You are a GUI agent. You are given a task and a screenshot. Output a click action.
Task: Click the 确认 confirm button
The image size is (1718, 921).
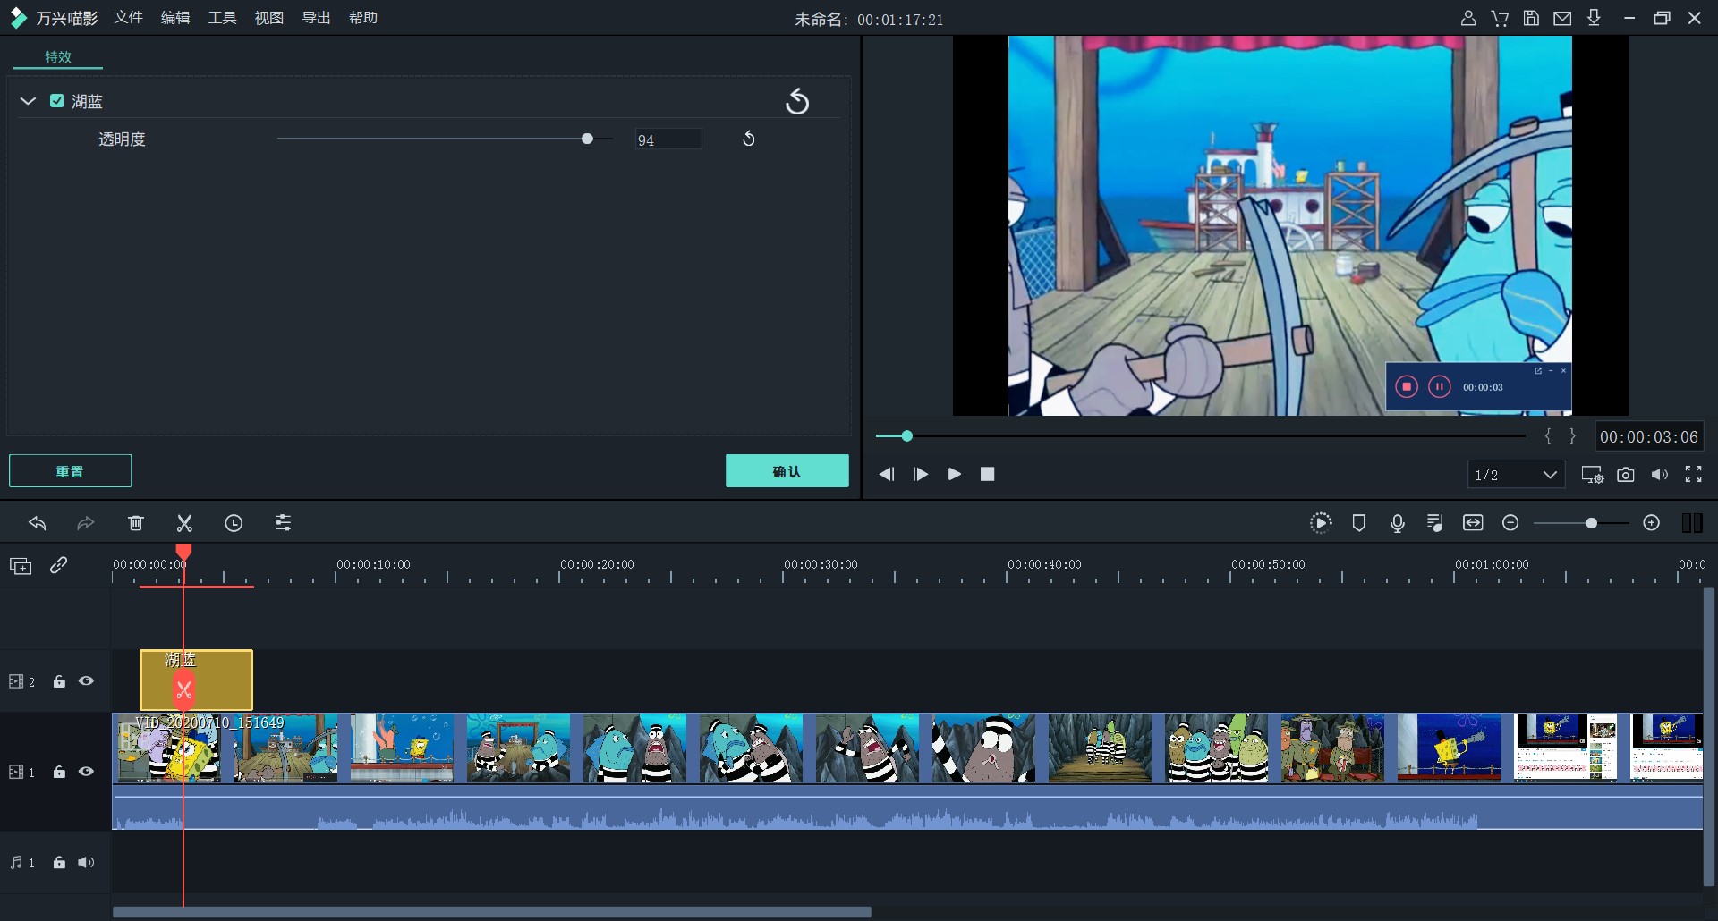click(x=787, y=471)
